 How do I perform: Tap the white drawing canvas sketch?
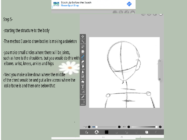tap(124, 72)
